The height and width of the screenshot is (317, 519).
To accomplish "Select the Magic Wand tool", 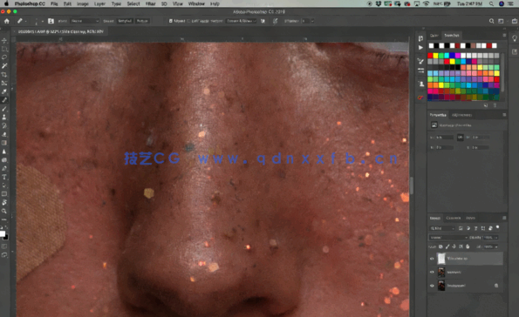I will 4,66.
